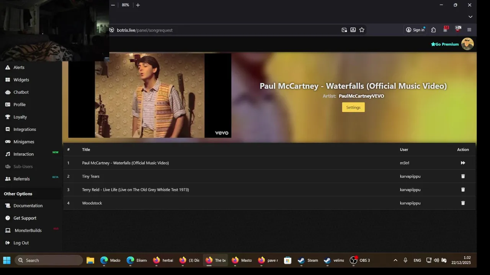
Task: Open the browser Extensions puzzle icon
Action: [433, 30]
